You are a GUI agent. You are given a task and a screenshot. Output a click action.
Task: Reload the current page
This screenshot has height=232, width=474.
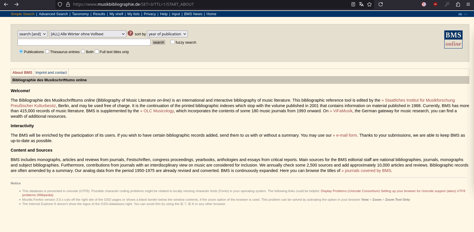[381, 4]
